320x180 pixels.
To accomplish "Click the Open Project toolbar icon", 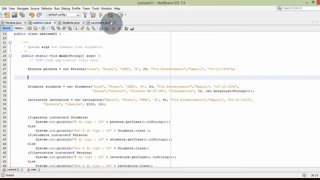I will (14, 15).
